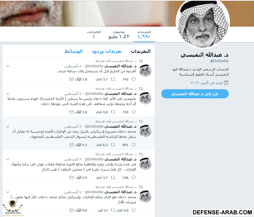The width and height of the screenshot is (254, 217).
Task: Click the @DrAlnefisi handle under profile name
Action: pyautogui.click(x=219, y=61)
